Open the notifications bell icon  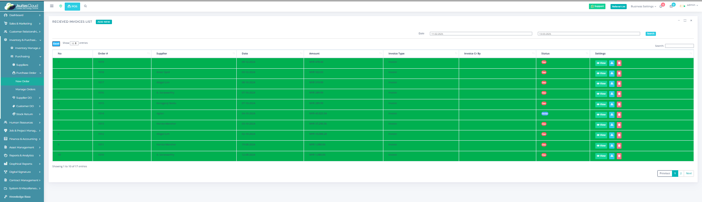tap(661, 6)
